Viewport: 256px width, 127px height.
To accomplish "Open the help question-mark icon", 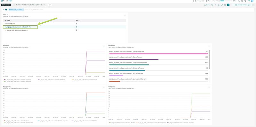I will tap(242, 1).
